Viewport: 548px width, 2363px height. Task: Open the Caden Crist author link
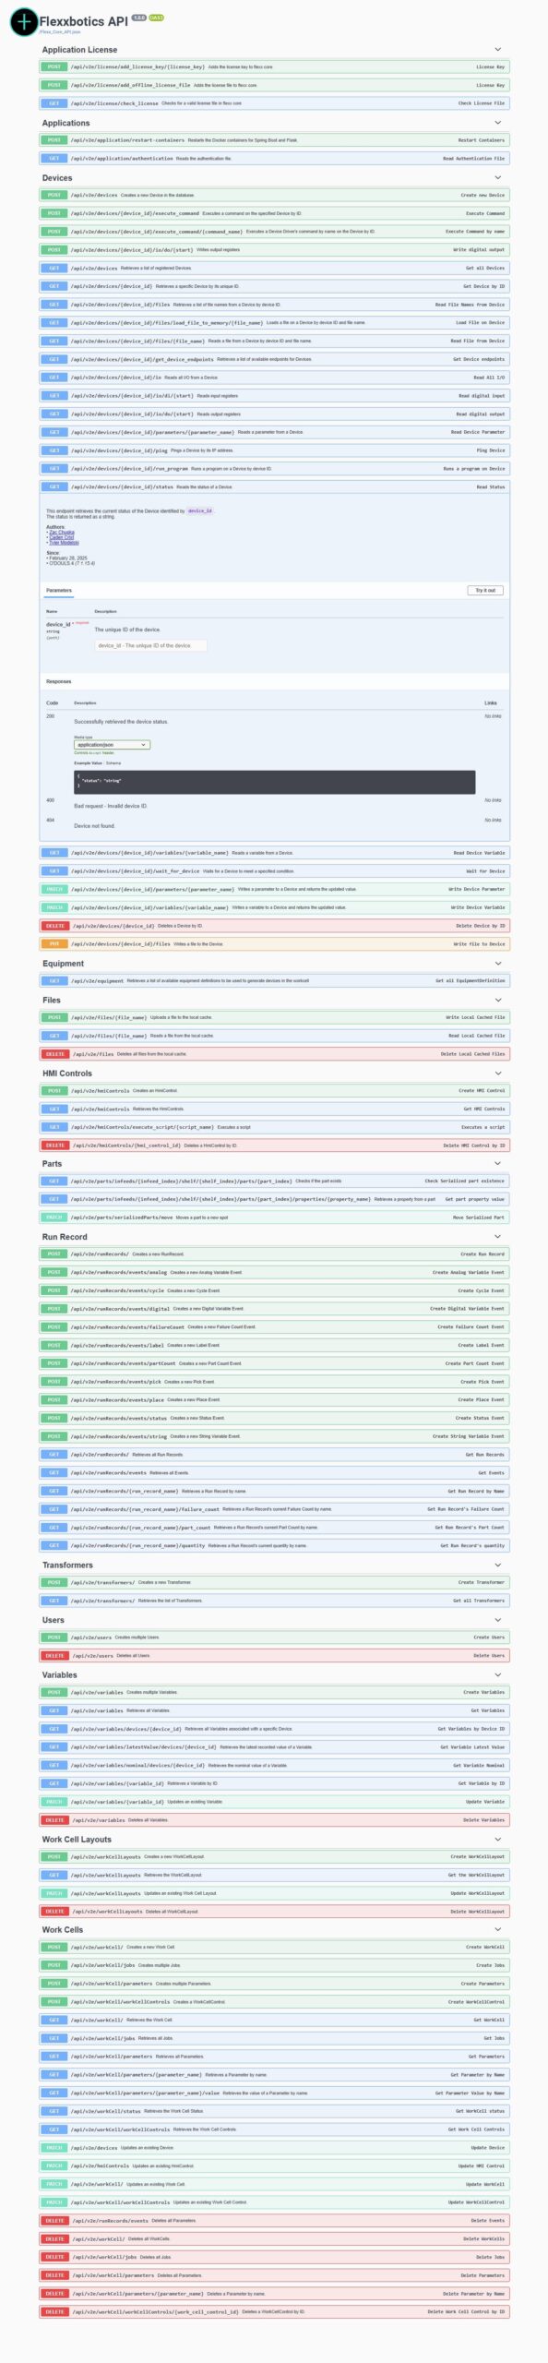coord(61,537)
